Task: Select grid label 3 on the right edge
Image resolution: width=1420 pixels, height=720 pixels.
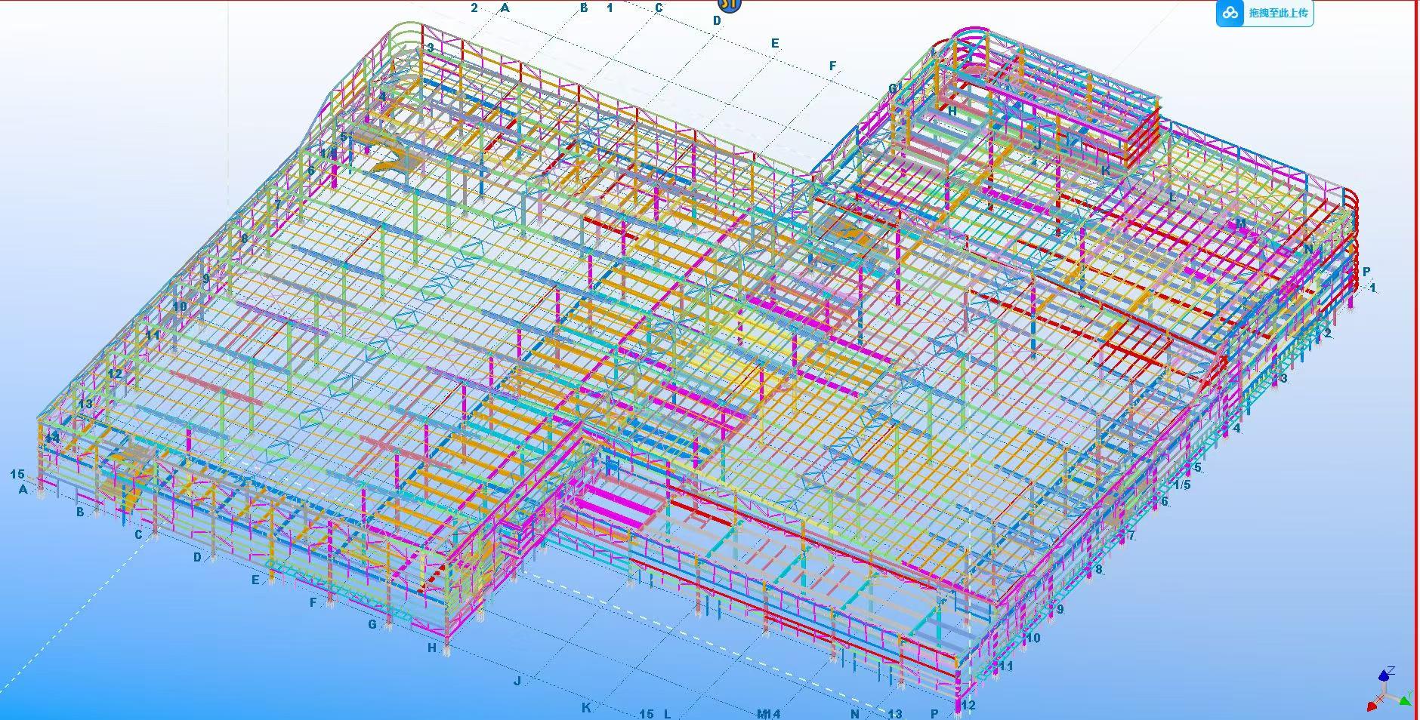Action: point(1283,378)
